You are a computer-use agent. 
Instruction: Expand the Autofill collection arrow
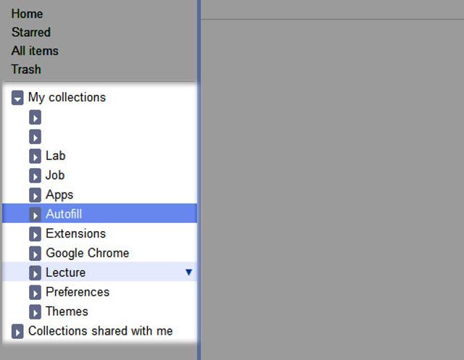pos(35,214)
